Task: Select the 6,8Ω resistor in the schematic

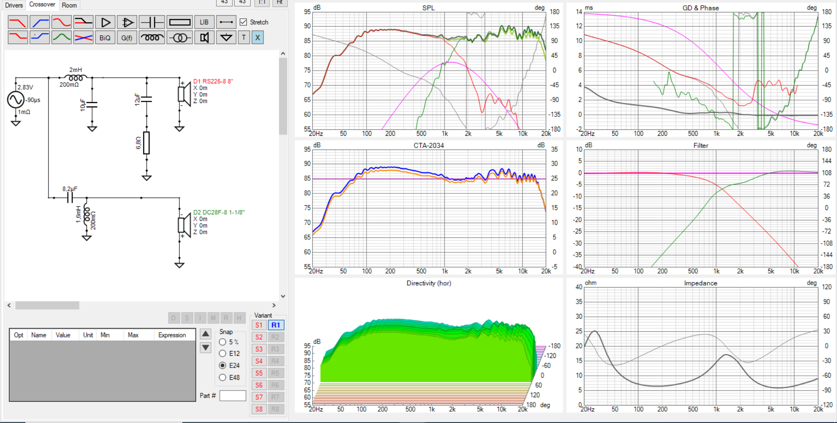Action: (146, 143)
